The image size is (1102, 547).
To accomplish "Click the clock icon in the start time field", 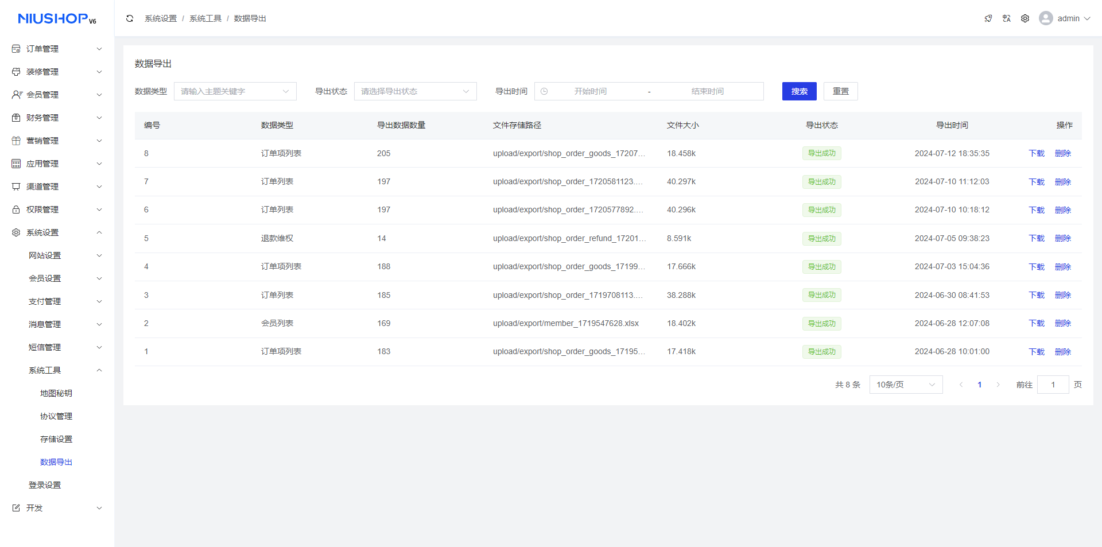I will click(x=544, y=91).
